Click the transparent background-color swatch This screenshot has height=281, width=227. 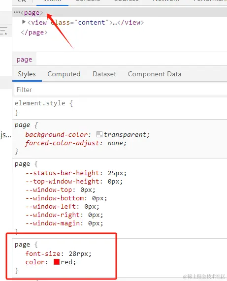pyautogui.click(x=99, y=134)
